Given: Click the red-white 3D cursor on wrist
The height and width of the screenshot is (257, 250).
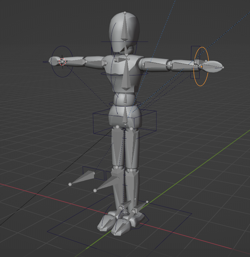Looking at the screenshot, I should point(62,62).
